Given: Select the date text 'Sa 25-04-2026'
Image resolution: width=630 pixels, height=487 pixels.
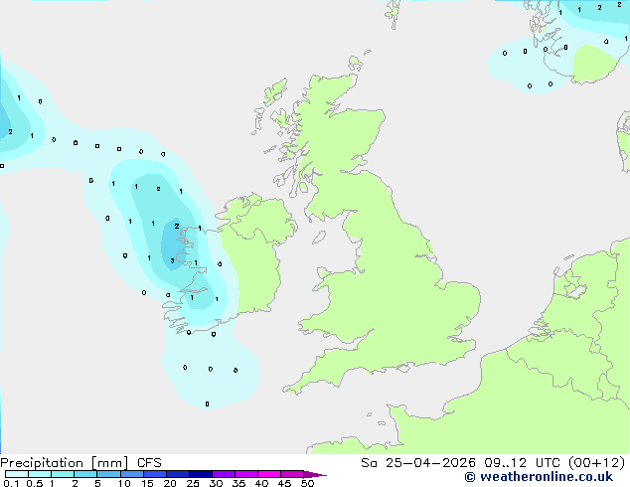Looking at the screenshot, I should click(x=418, y=463).
